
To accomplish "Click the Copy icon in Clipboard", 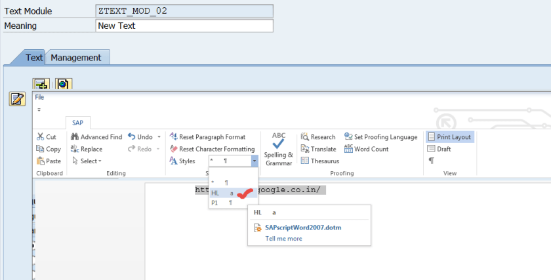I will (x=40, y=149).
